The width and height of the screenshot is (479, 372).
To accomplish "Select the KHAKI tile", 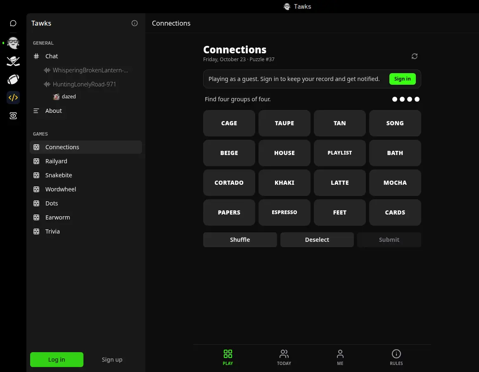I will click(285, 182).
